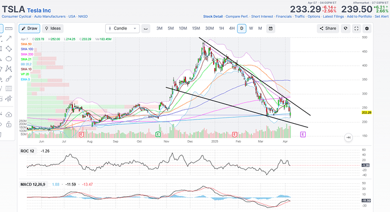390x212 pixels.
Task: Click the SMA 50 indicator label
Action: click(x=26, y=44)
